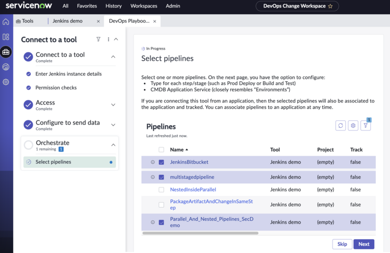Click the Next button
The image size is (390, 253).
pyautogui.click(x=364, y=244)
